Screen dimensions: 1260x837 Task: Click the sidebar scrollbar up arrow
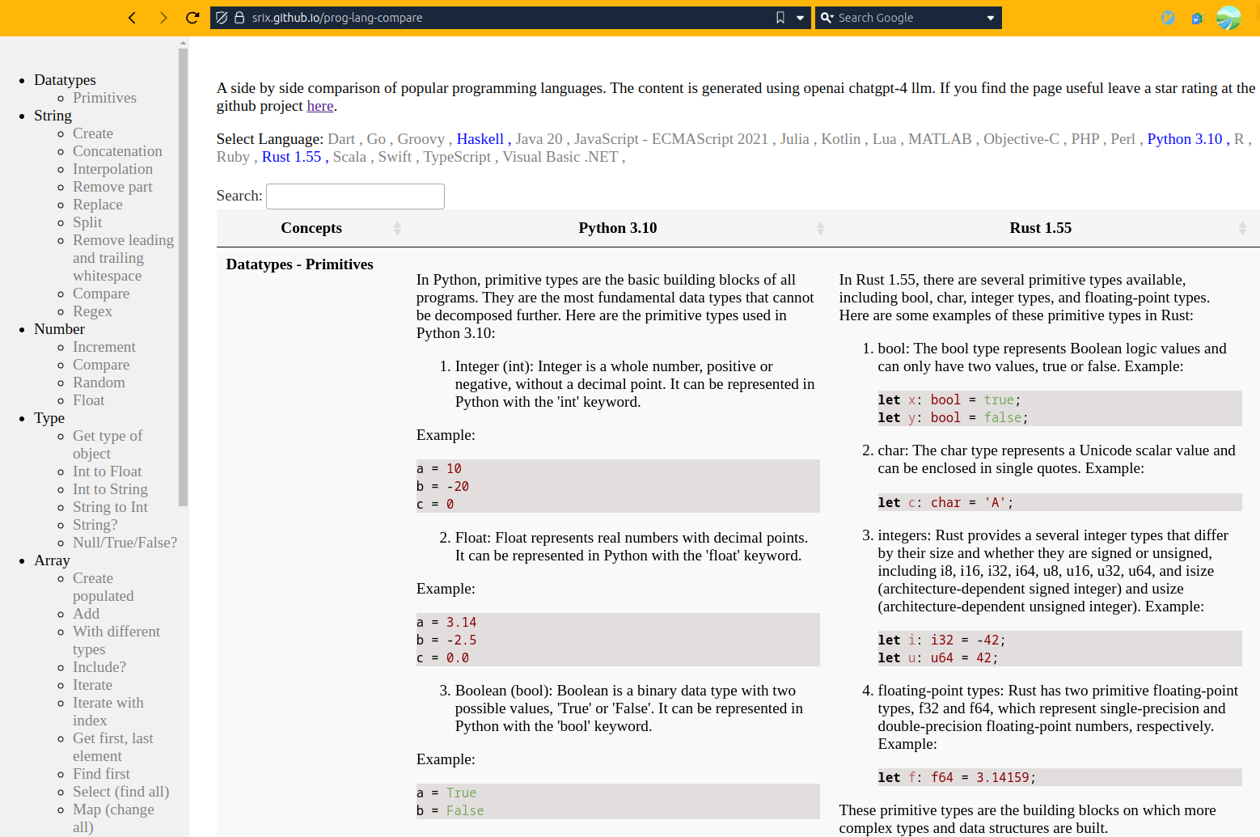point(183,42)
